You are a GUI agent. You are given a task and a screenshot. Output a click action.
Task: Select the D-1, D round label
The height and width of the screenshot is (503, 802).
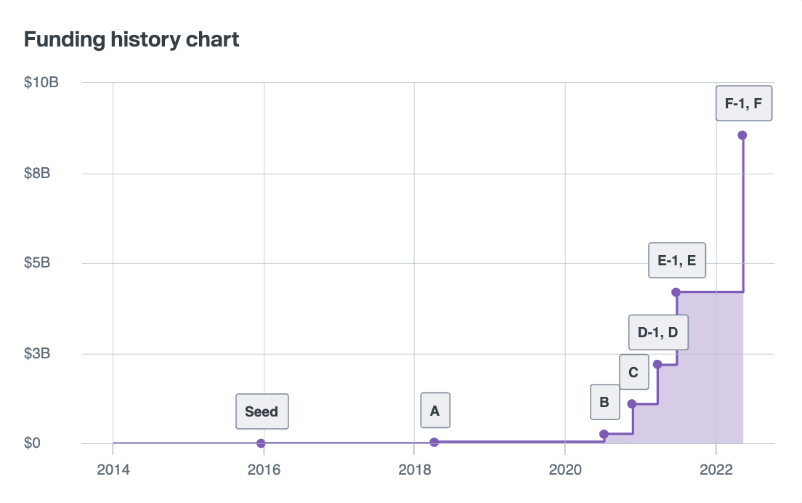click(657, 333)
